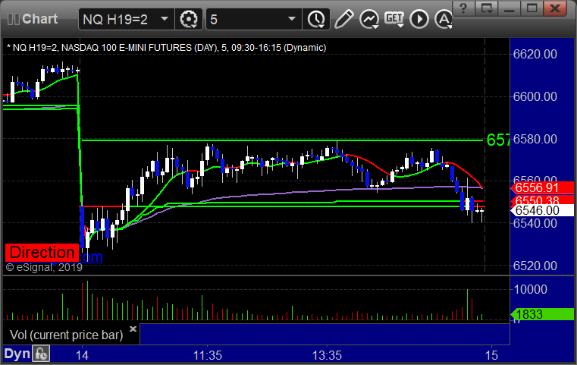The image size is (577, 365).
Task: Expand the NQ H19=2 symbol dropdown
Action: [165, 18]
